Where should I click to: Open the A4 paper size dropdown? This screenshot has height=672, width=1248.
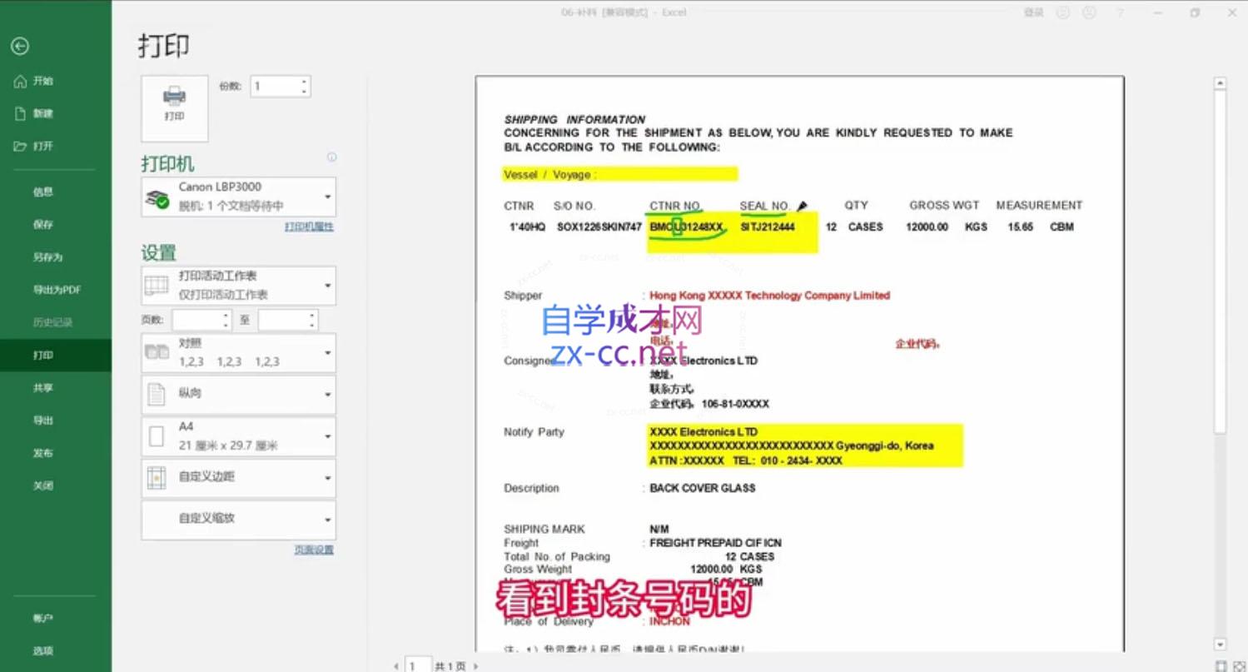pyautogui.click(x=239, y=436)
